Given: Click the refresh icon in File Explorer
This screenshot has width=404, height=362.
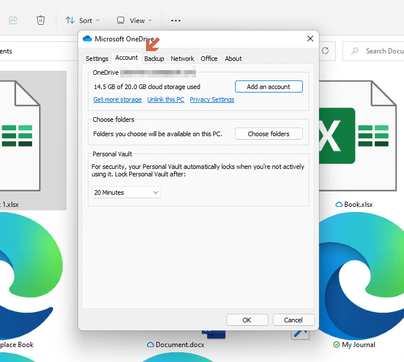Looking at the screenshot, I should [325, 51].
